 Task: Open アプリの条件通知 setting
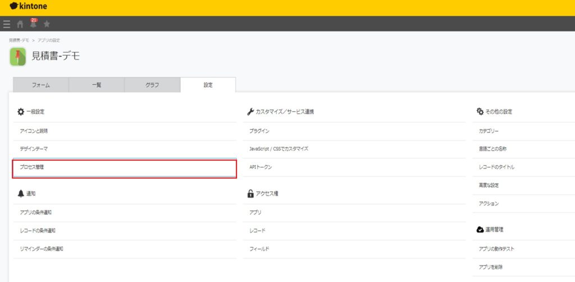point(125,213)
